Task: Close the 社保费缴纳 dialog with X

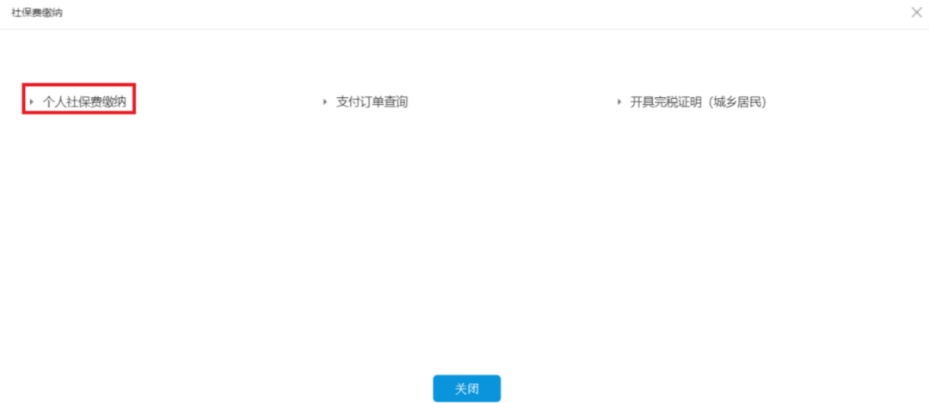Action: (x=916, y=12)
